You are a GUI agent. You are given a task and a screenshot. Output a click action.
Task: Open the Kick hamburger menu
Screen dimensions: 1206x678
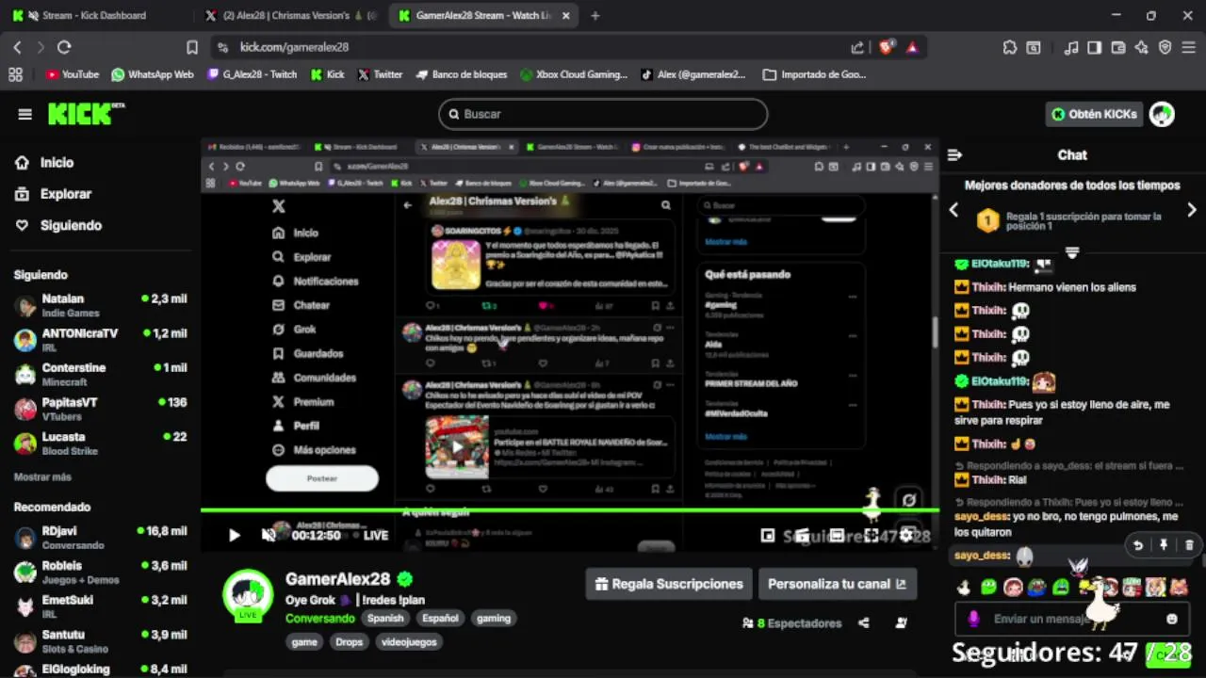pos(24,114)
